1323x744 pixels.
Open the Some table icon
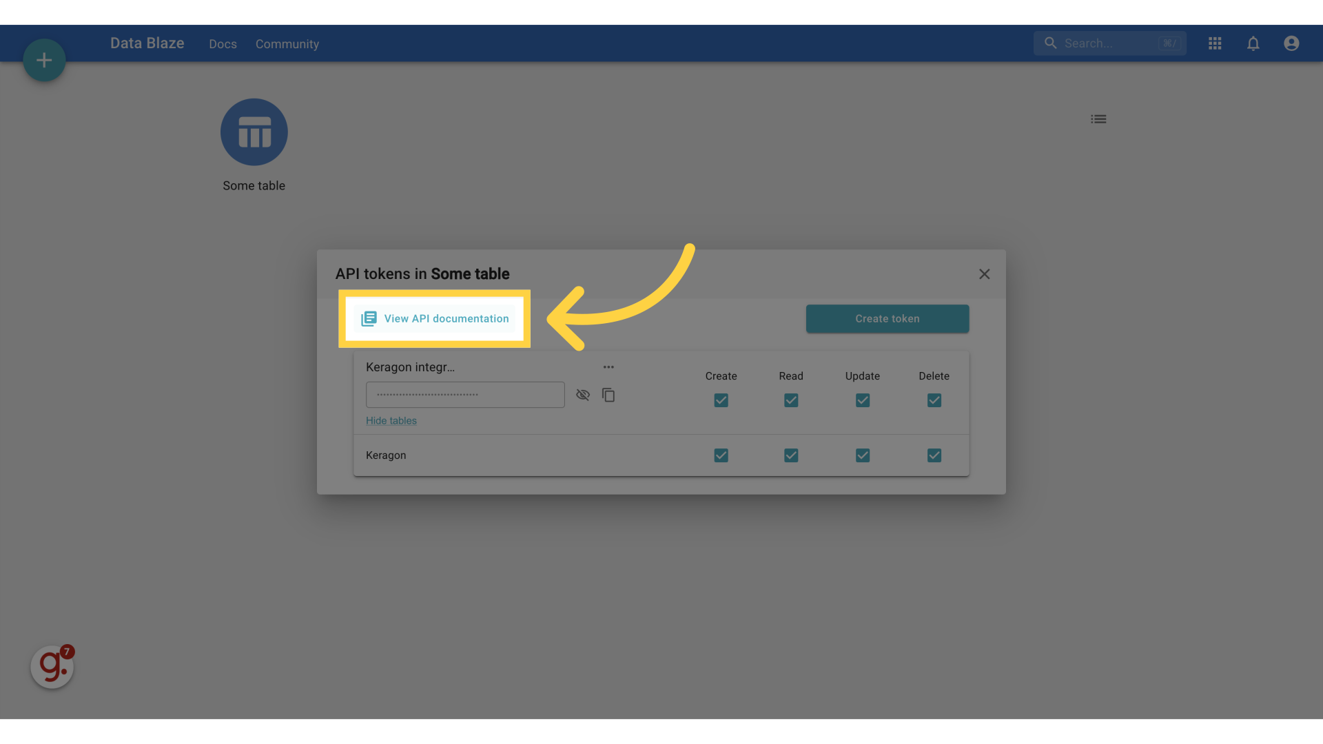pyautogui.click(x=254, y=132)
